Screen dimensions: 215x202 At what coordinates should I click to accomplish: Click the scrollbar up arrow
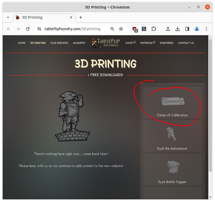pos(210,37)
